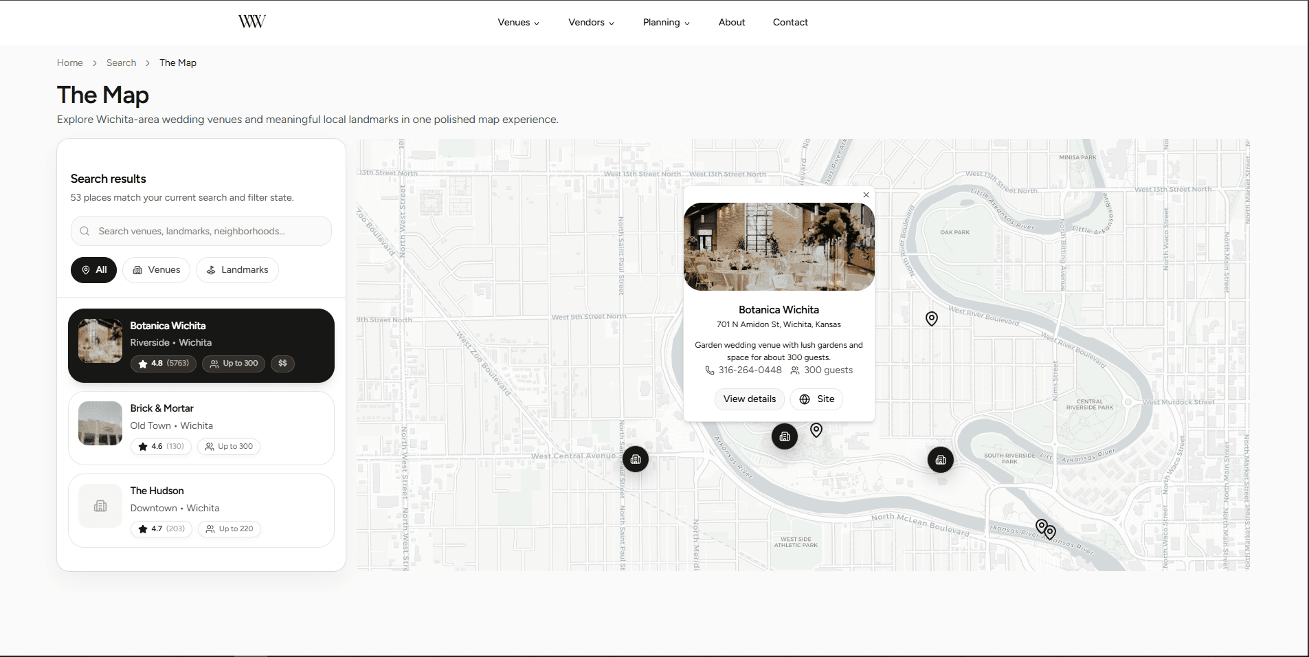Click The Hudson result card thumbnail

tap(100, 506)
